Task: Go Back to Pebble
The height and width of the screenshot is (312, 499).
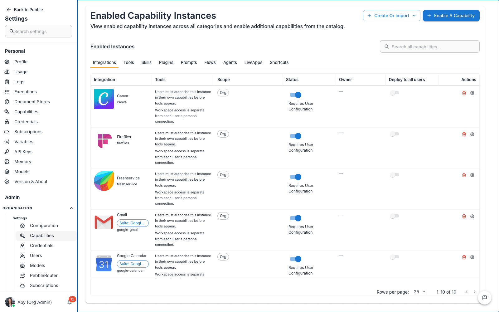Action: 25,10
